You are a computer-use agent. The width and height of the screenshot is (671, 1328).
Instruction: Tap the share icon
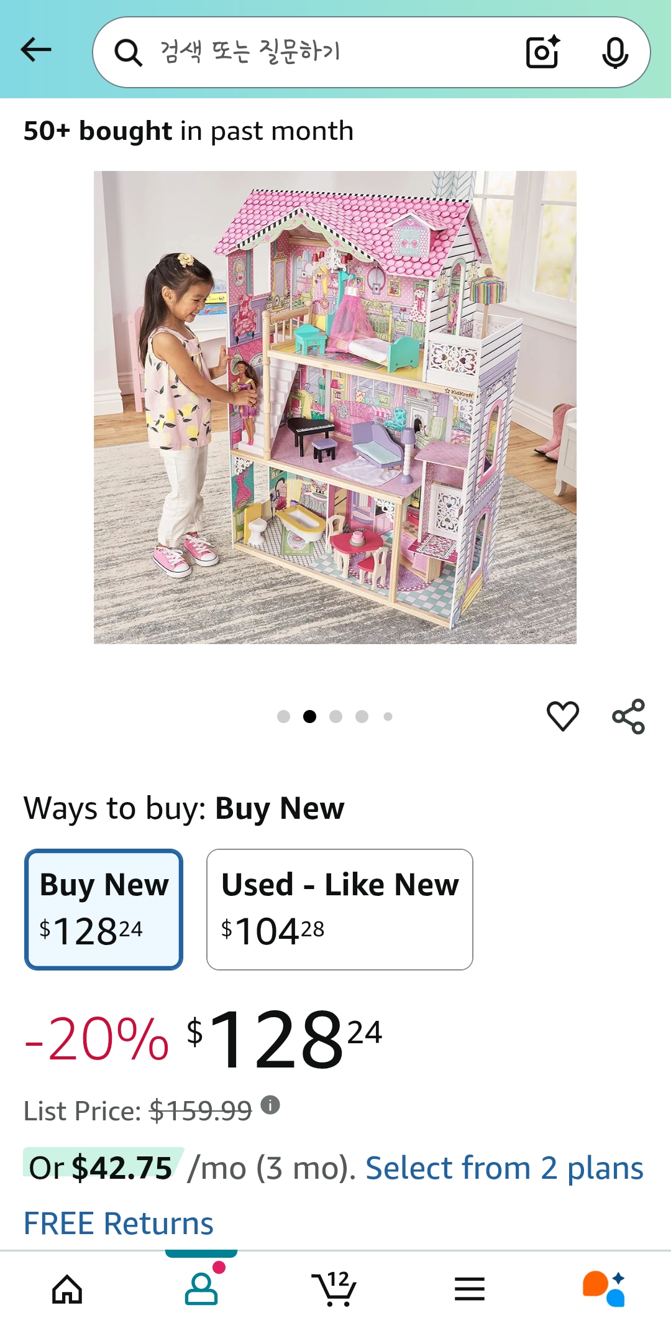[629, 716]
